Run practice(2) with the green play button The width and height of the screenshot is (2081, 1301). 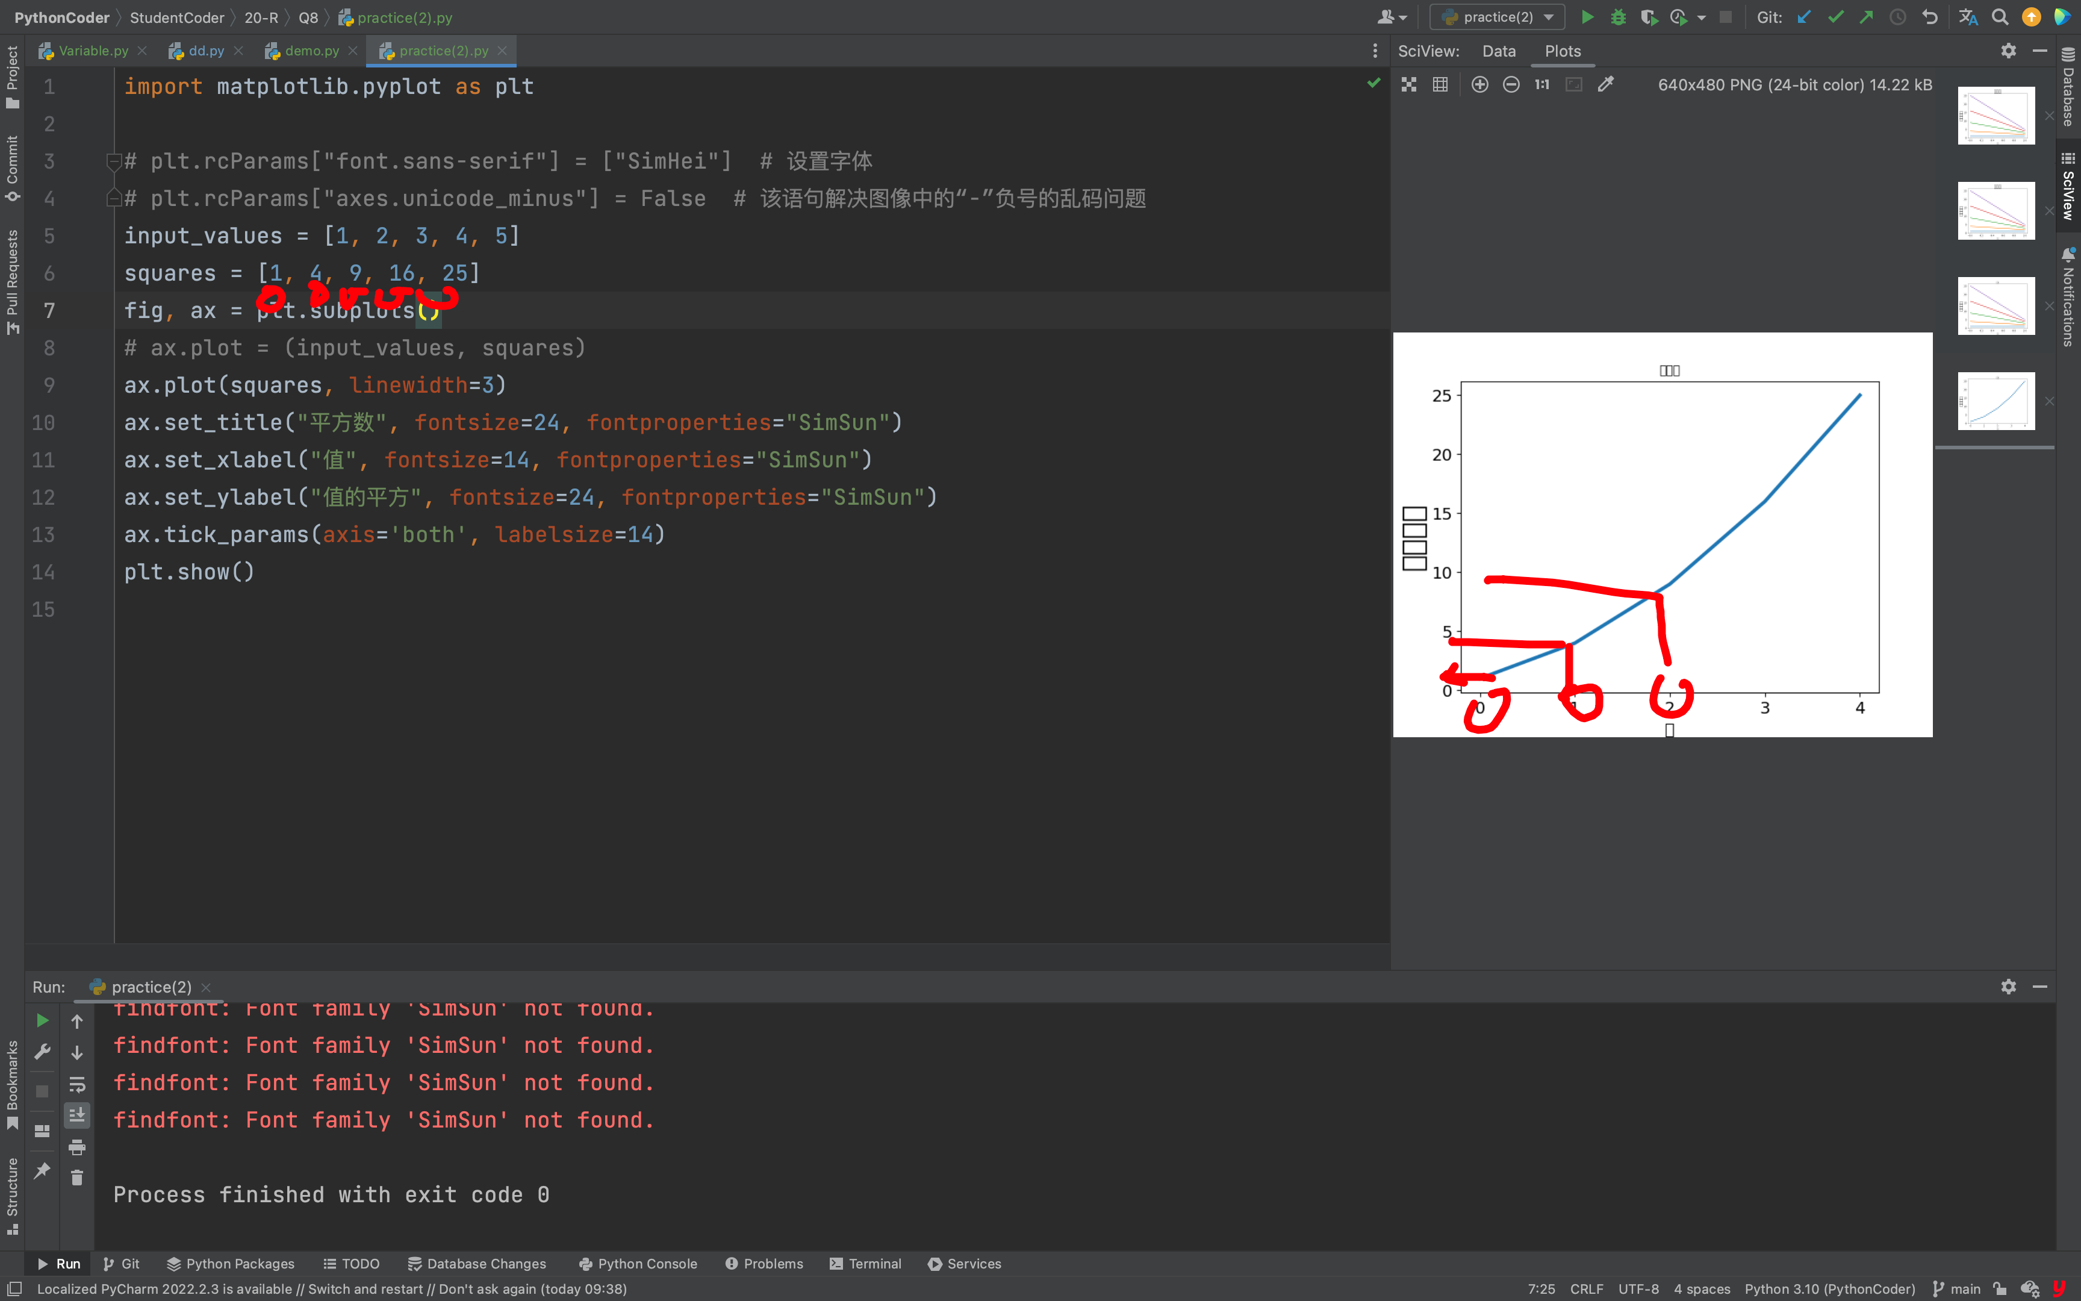point(1587,17)
